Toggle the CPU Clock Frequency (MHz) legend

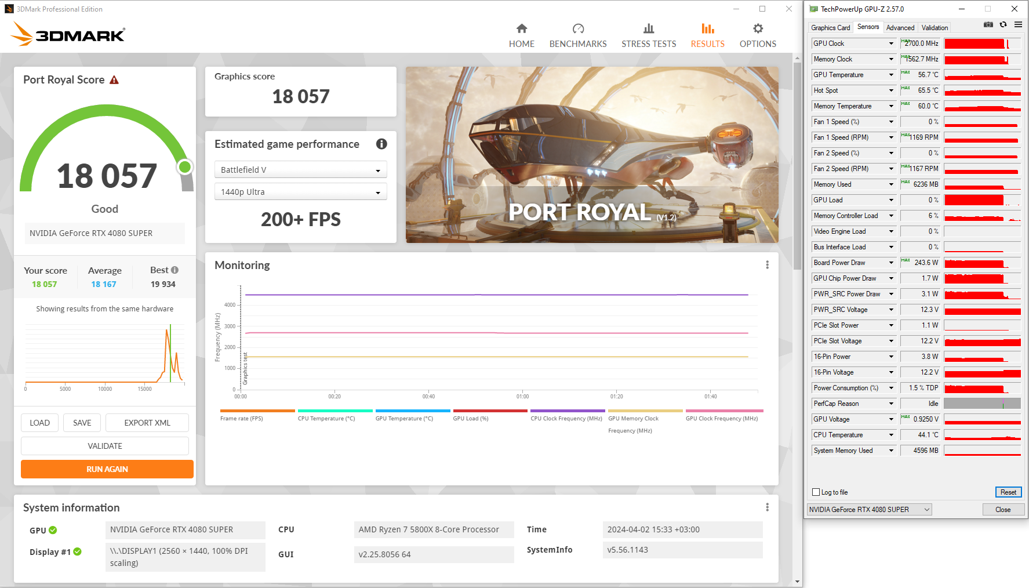pos(568,415)
